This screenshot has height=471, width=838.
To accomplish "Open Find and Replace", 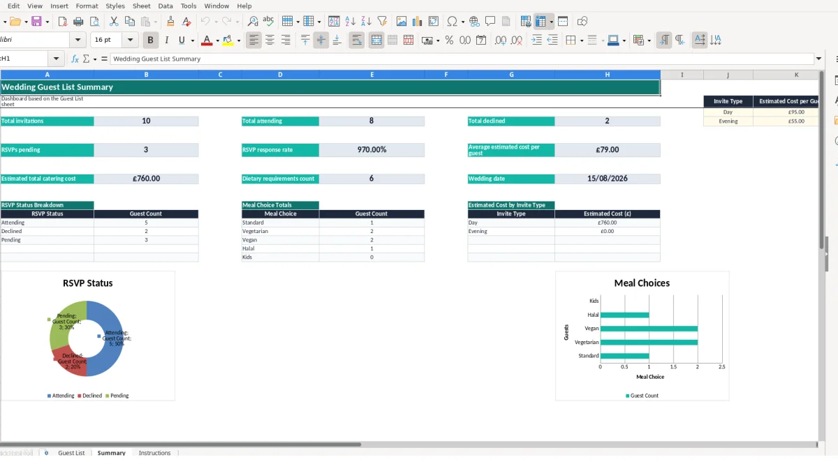I will [253, 22].
